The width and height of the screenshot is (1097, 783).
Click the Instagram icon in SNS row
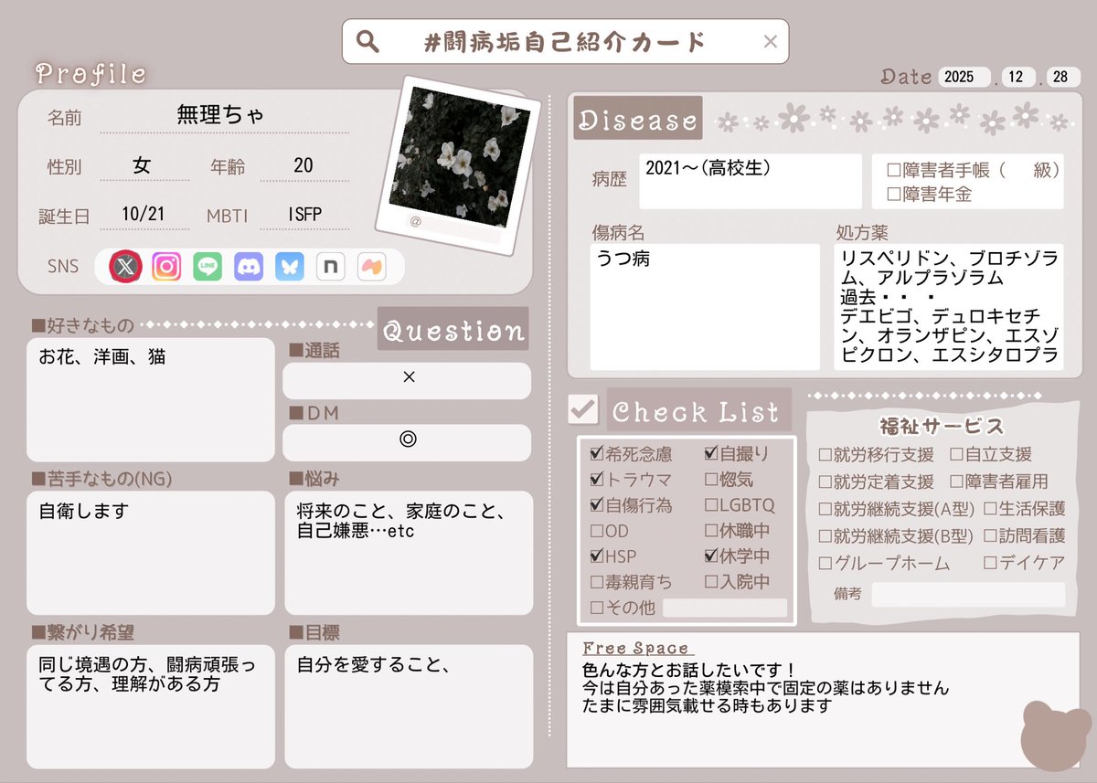pos(167,266)
